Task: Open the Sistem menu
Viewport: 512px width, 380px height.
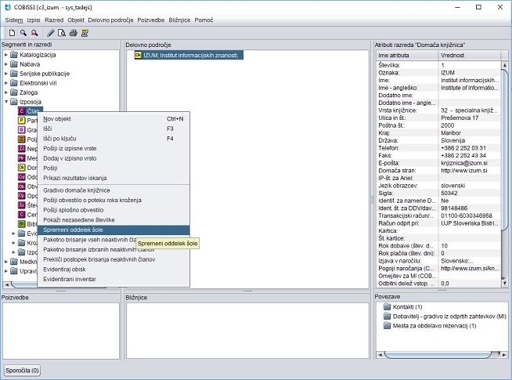Action: [x=14, y=20]
